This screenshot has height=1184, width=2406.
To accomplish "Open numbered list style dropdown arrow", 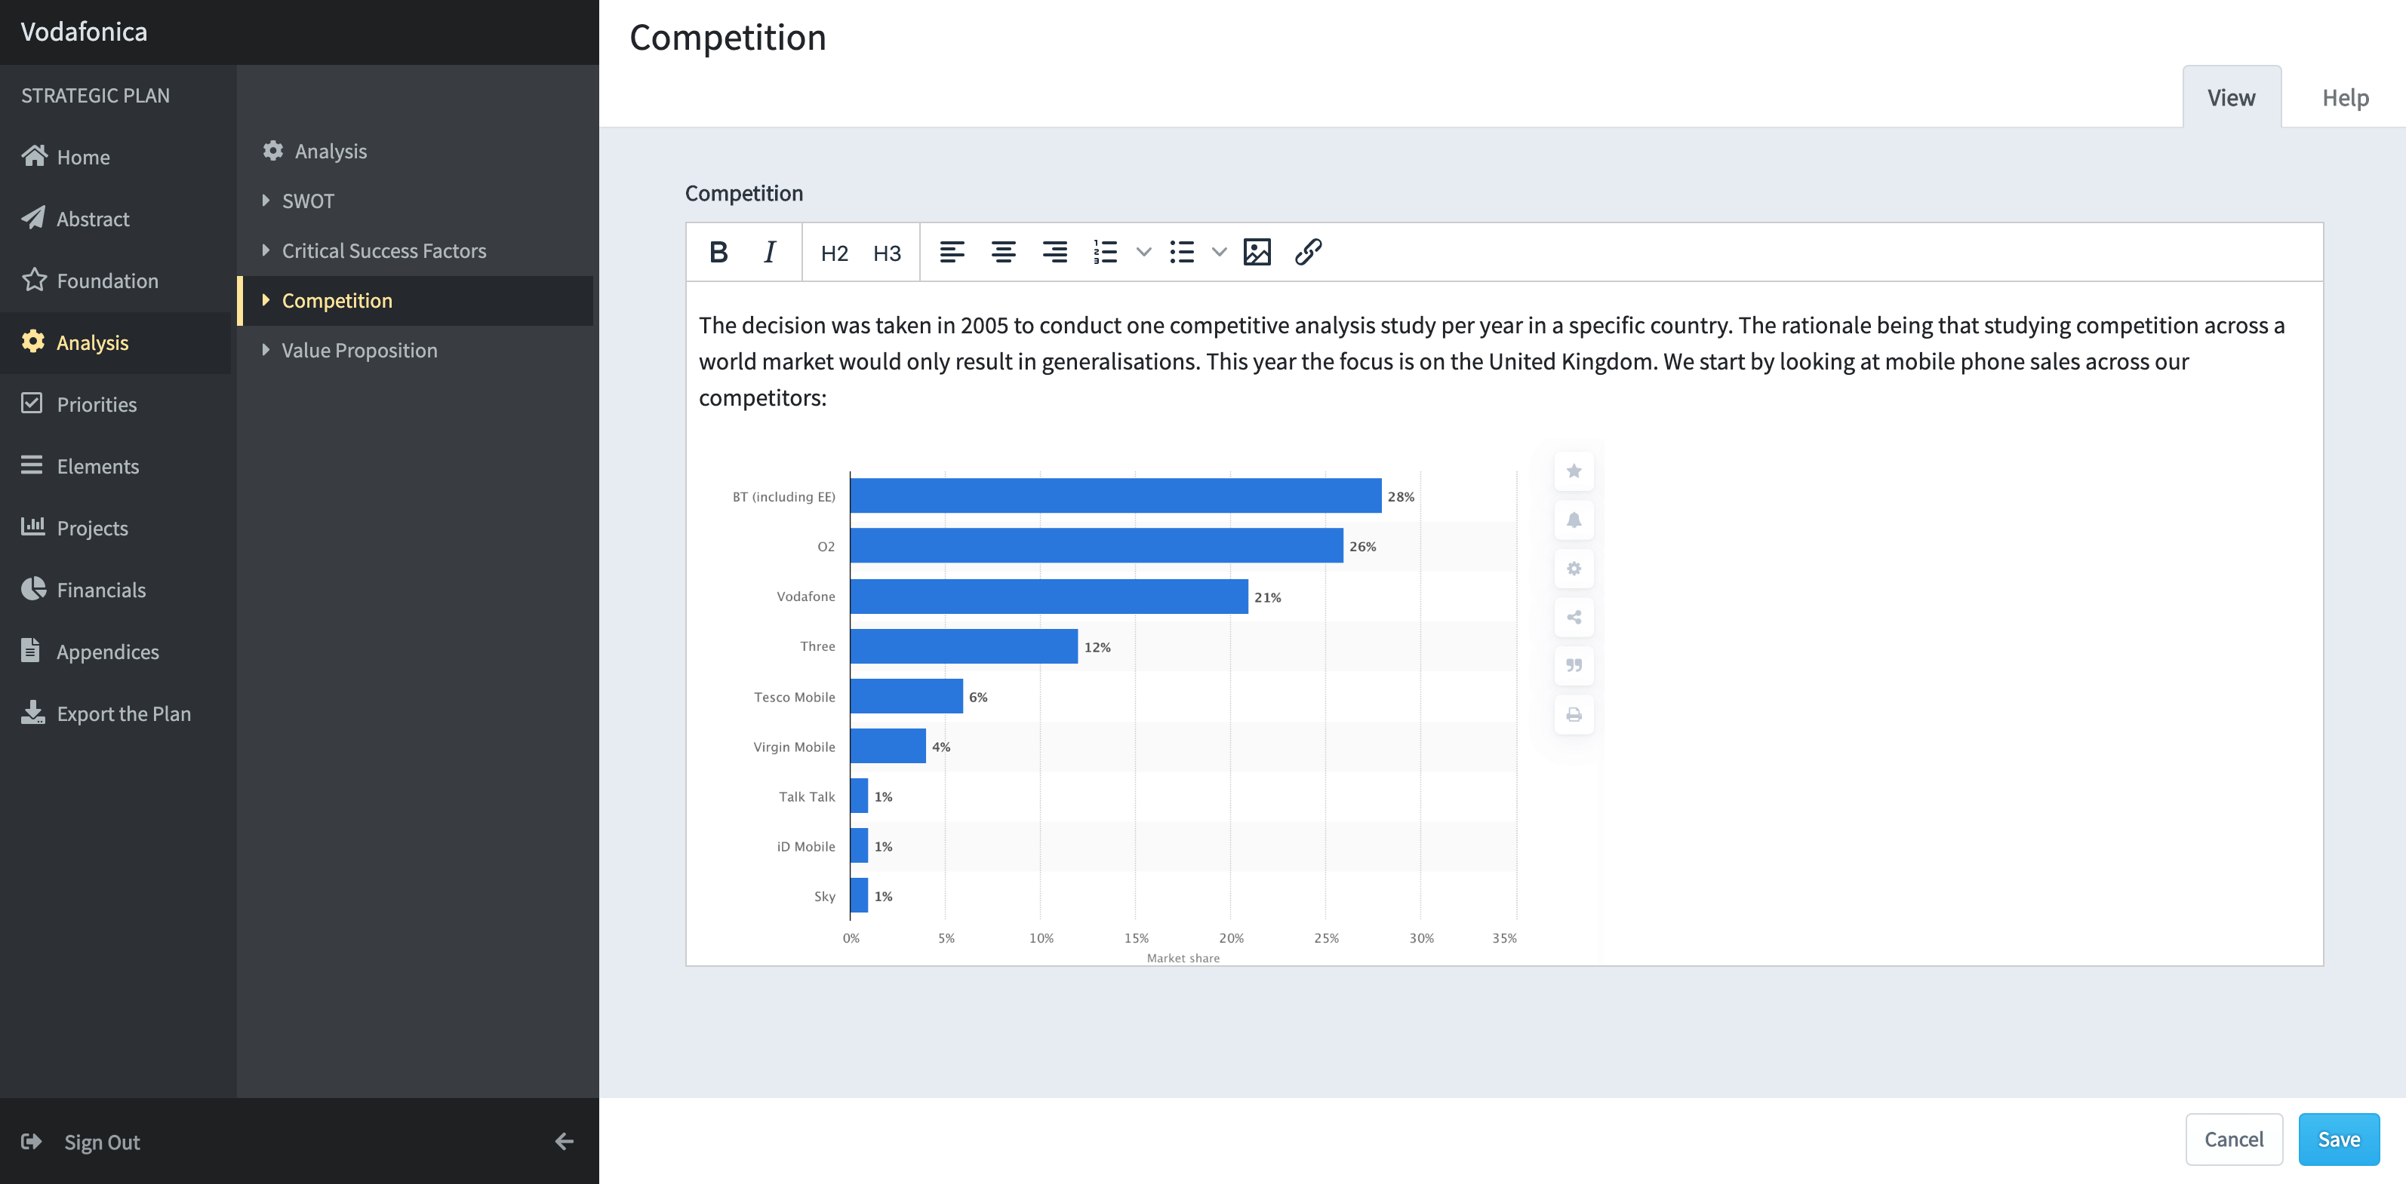I will pyautogui.click(x=1143, y=252).
